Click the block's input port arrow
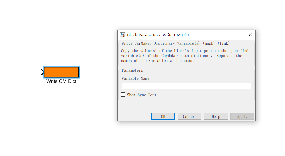285x156 pixels. pos(42,72)
